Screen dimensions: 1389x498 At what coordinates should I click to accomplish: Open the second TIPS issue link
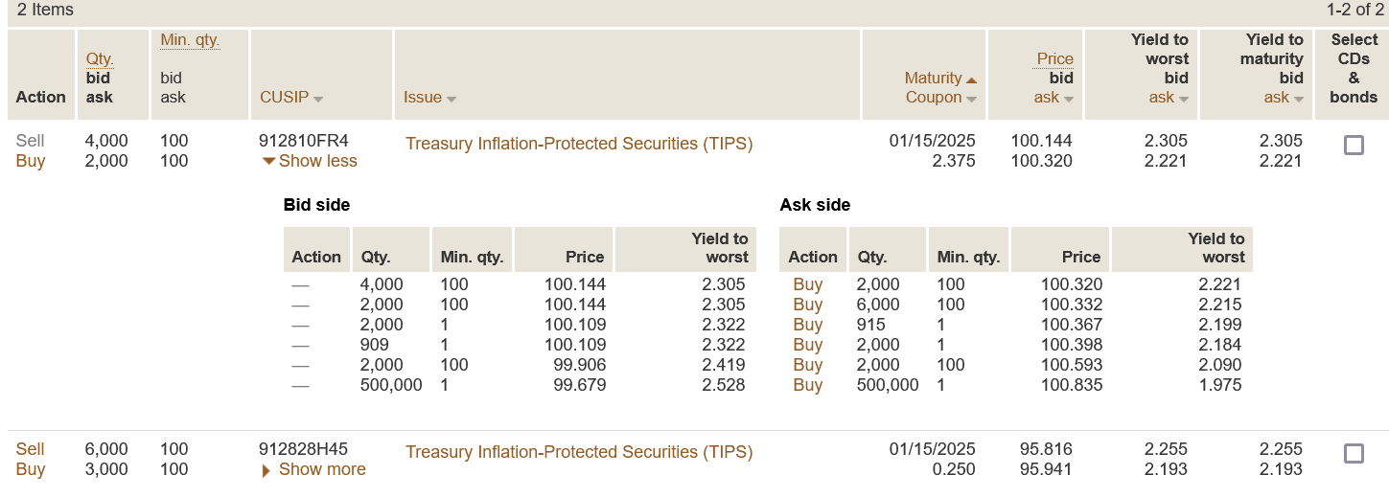click(x=579, y=452)
